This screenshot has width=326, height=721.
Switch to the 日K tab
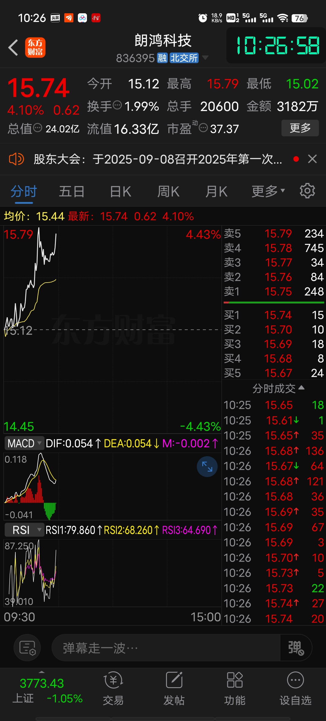click(120, 191)
